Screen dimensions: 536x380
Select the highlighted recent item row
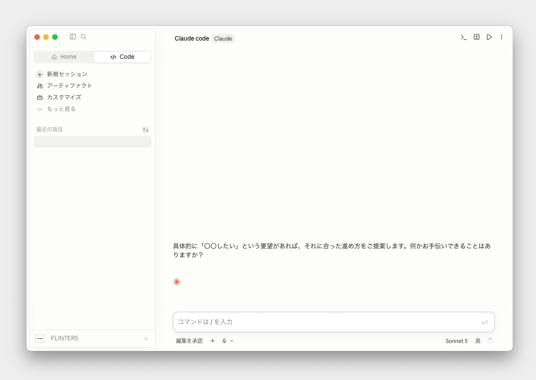tap(92, 142)
